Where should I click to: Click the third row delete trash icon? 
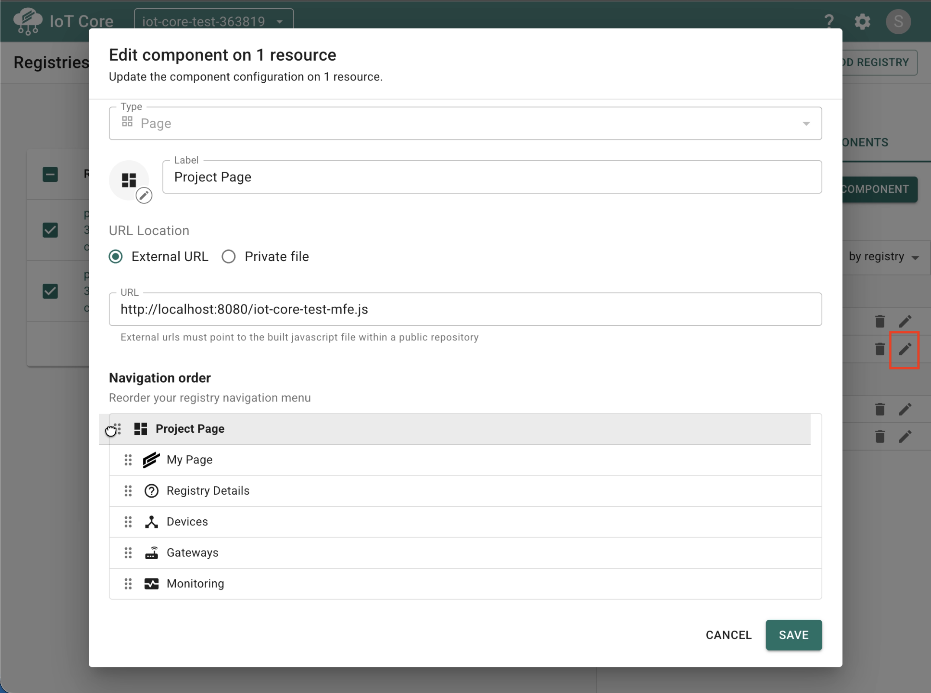(879, 409)
